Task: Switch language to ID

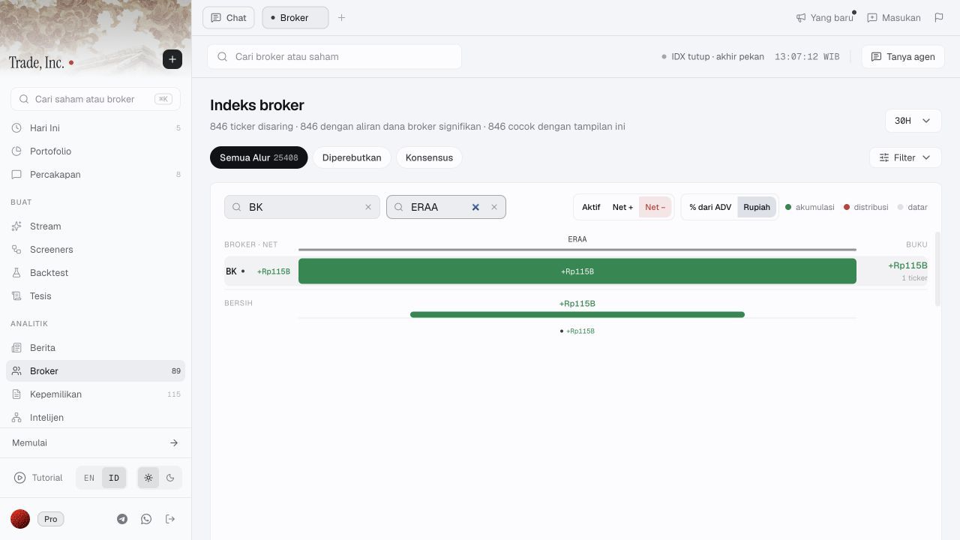Action: (114, 478)
